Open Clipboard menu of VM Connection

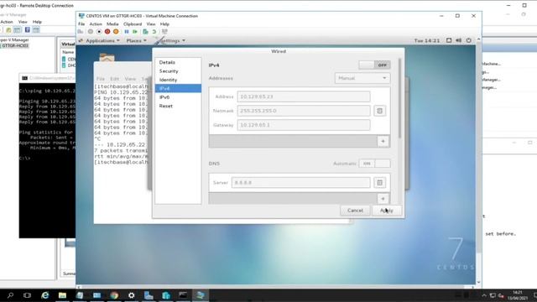(x=133, y=24)
